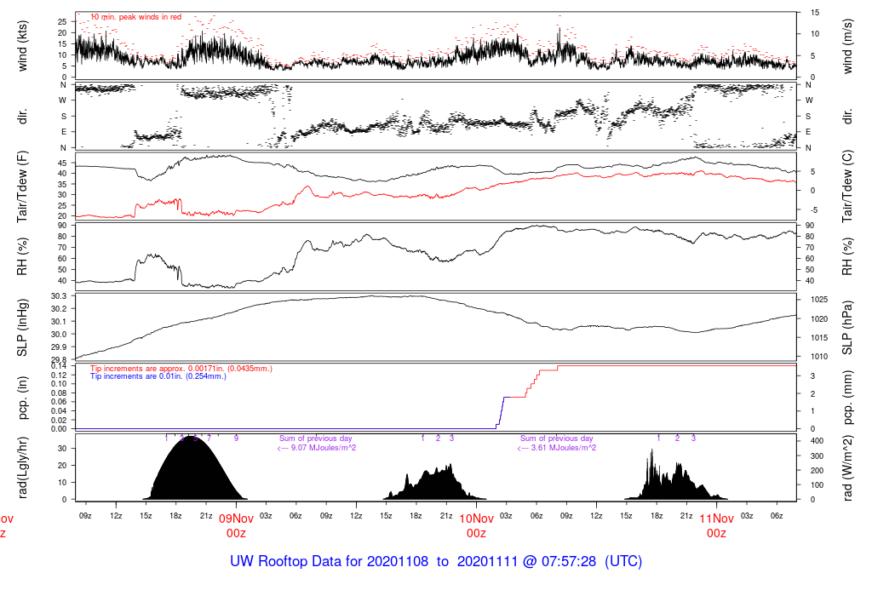
Task: Click the "400" W/m^2 tick value
Action: pos(817,441)
